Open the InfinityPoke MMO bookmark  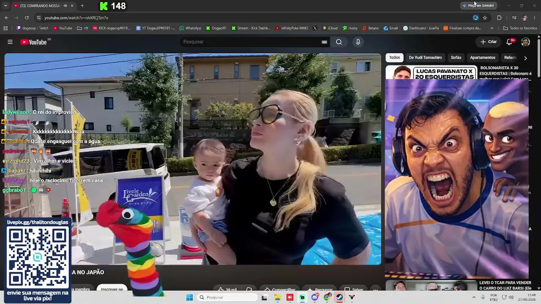[x=292, y=28]
